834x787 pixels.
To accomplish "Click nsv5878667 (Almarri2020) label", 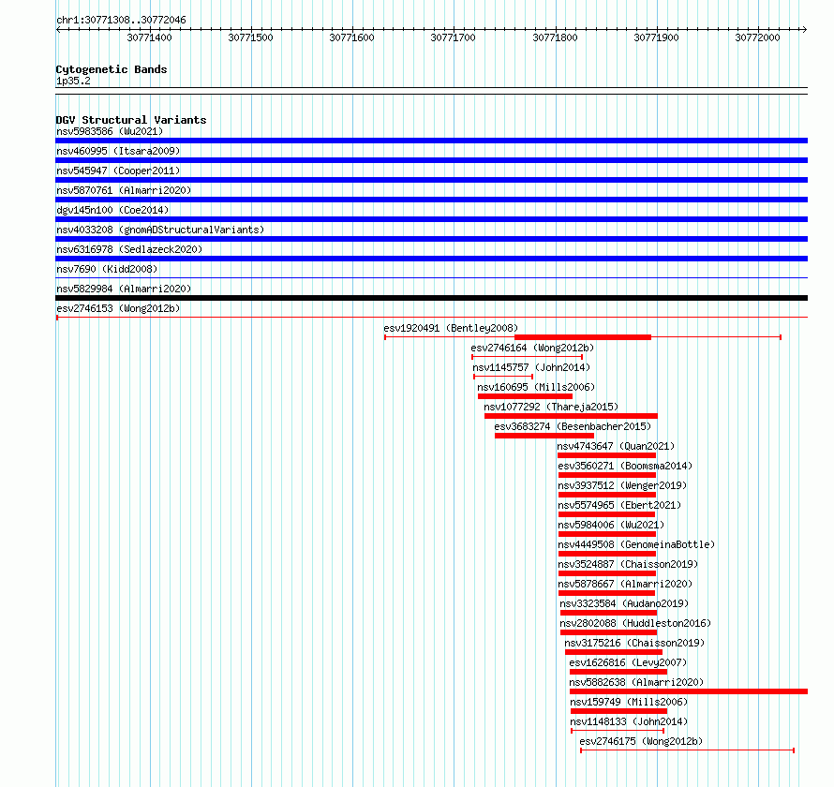I will tap(625, 584).
